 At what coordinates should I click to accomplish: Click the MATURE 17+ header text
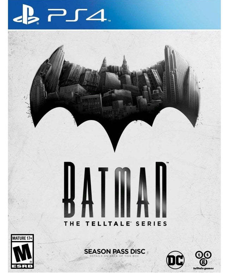[22, 238]
